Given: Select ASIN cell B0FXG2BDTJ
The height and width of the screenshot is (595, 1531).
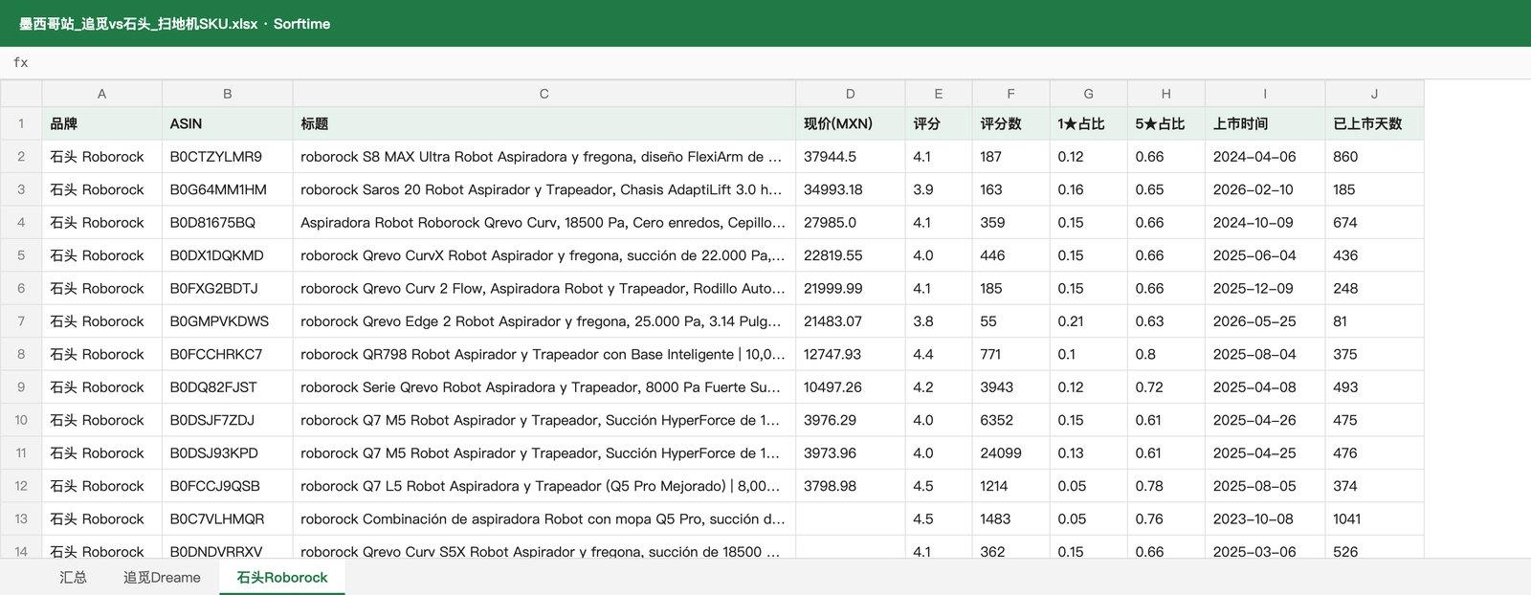Looking at the screenshot, I should (x=227, y=288).
